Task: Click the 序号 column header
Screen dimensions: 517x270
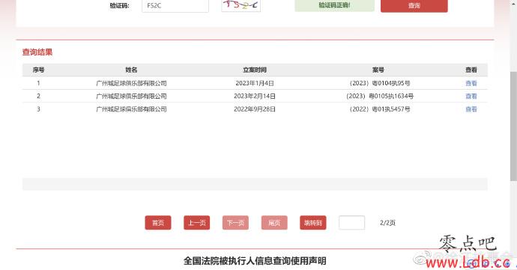Action: pos(38,70)
